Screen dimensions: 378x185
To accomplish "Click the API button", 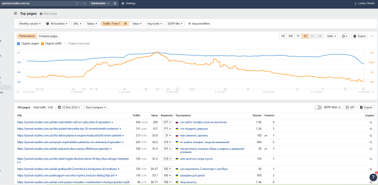I will coord(350,108).
